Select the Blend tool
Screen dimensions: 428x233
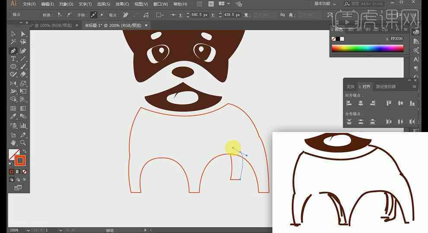pyautogui.click(x=23, y=116)
